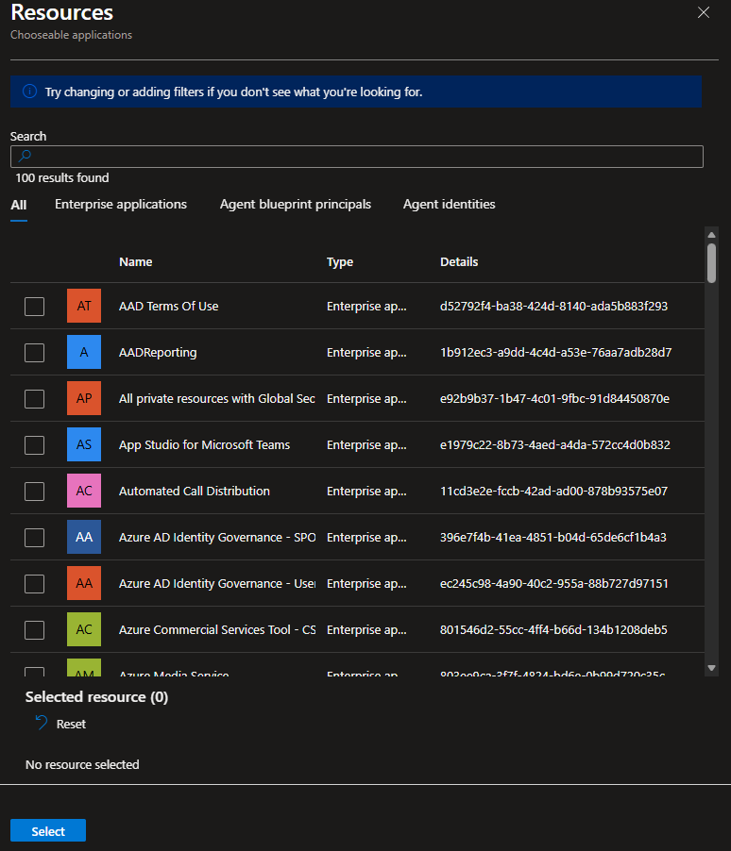Click the Reset undo arrow icon
731x851 pixels.
pyautogui.click(x=42, y=723)
